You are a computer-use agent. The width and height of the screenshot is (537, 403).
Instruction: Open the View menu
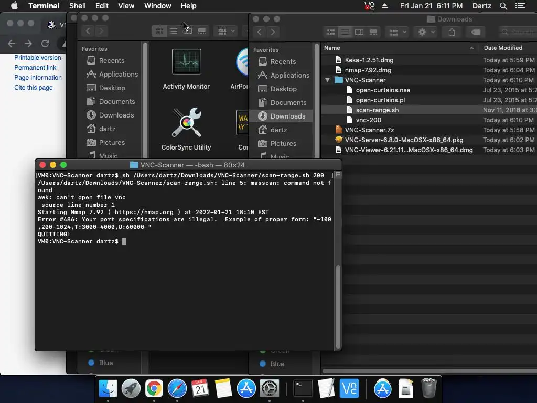point(126,6)
